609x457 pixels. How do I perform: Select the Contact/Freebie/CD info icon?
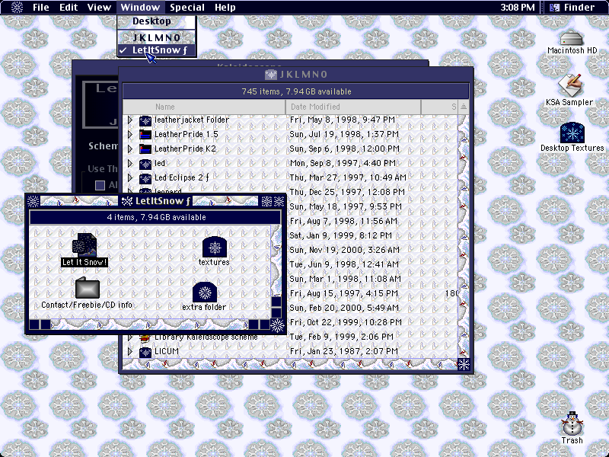(87, 288)
